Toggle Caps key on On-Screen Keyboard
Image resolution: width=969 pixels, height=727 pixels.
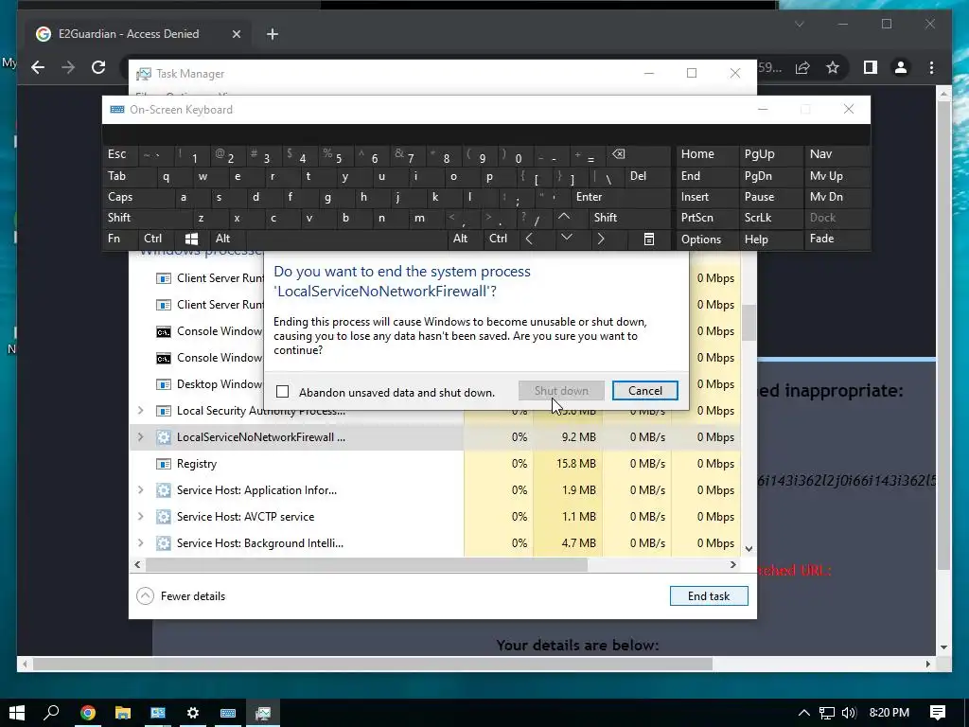[138, 197]
